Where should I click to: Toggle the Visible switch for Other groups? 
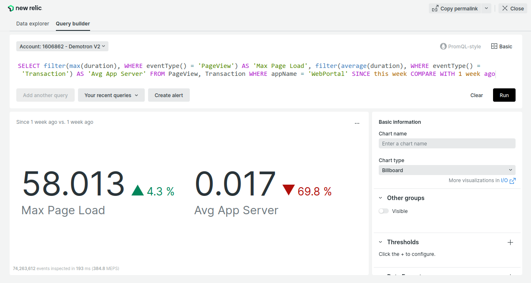[383, 211]
